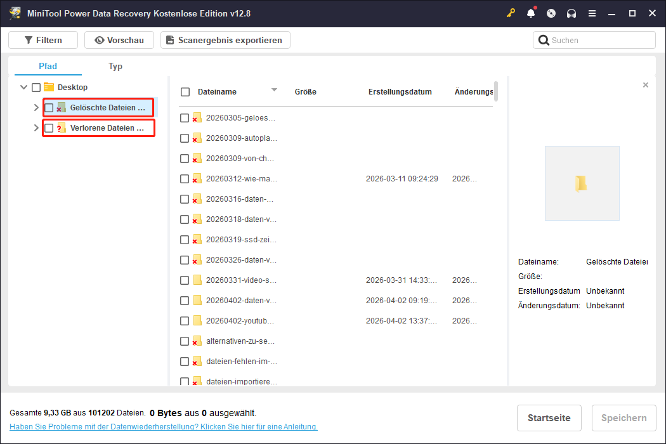Click the file list vertical scrollbar
This screenshot has width=666, height=444.
(495, 91)
